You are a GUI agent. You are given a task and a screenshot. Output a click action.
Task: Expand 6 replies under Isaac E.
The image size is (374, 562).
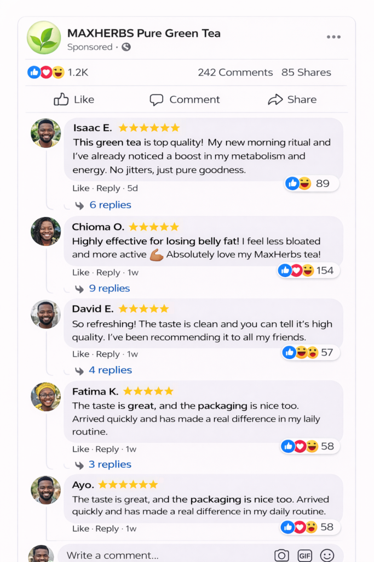click(x=110, y=205)
